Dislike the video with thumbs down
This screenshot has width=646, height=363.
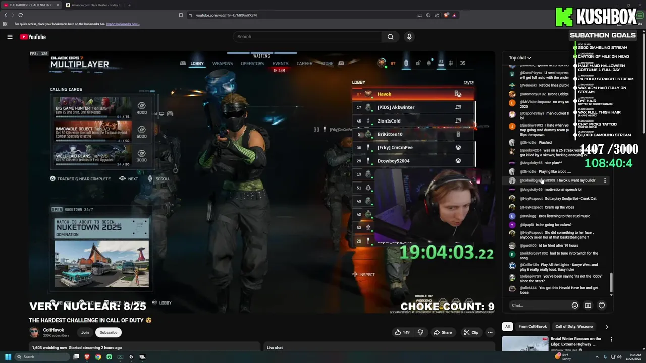tap(420, 332)
